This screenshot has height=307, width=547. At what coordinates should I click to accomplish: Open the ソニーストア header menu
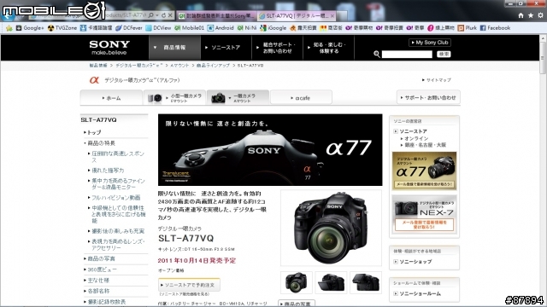(x=226, y=48)
